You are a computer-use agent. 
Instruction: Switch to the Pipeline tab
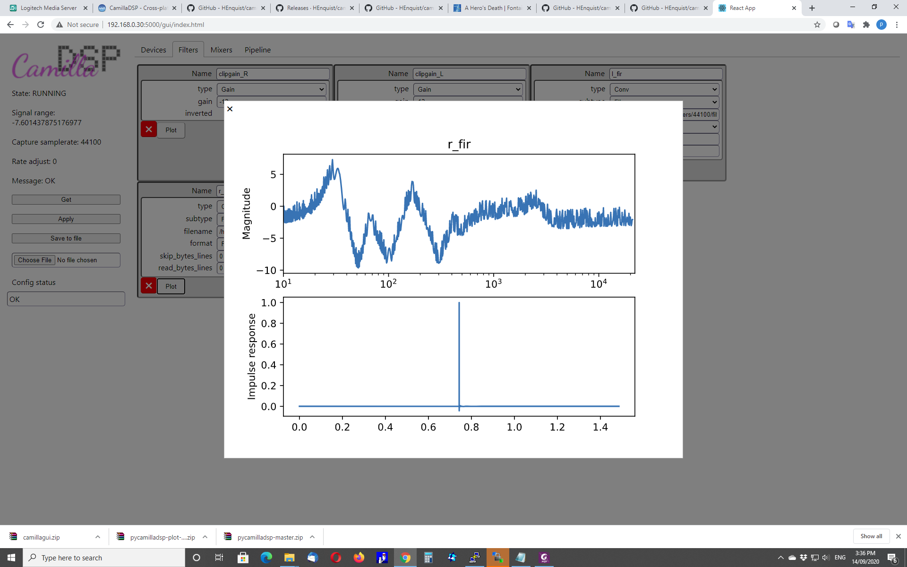coord(257,50)
